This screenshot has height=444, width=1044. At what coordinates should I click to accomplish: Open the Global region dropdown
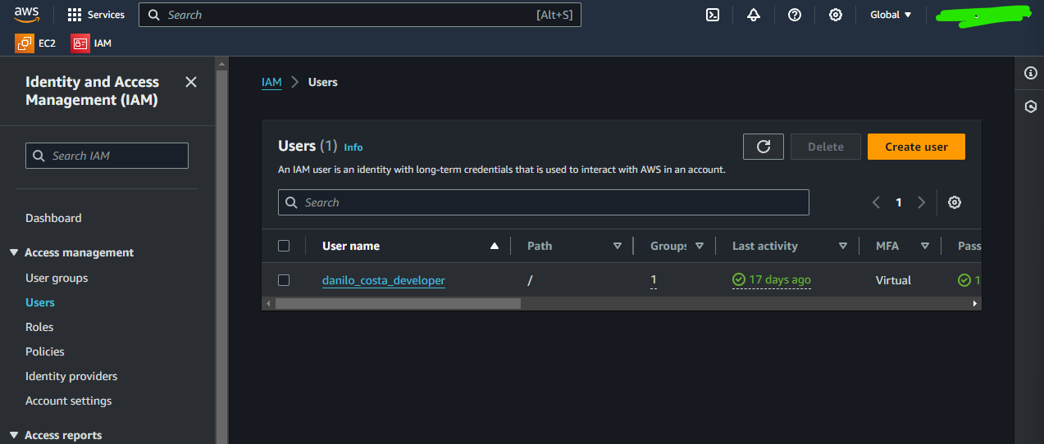891,15
